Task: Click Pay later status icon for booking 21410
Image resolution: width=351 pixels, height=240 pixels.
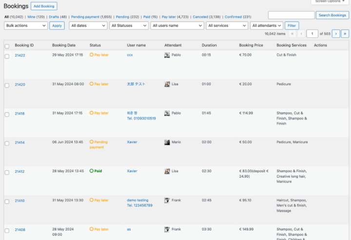Action: 91,200
